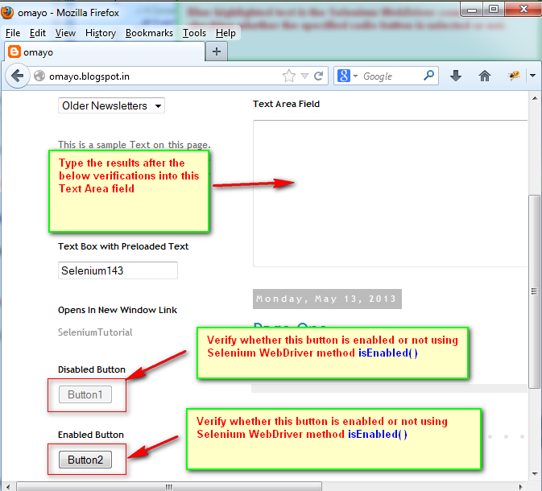Minimize the Firefox window
Image resolution: width=542 pixels, height=491 pixels.
472,10
